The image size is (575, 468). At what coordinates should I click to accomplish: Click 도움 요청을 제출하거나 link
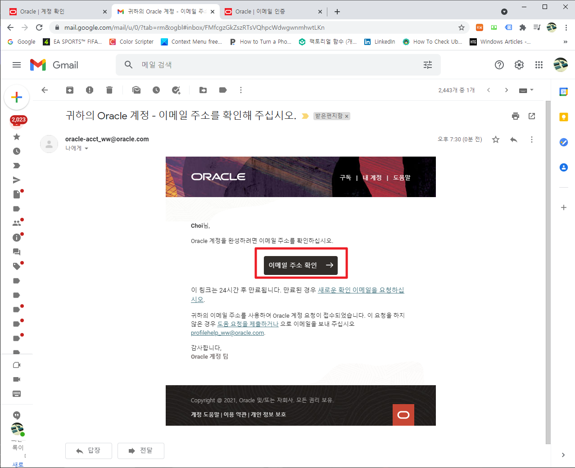click(248, 324)
